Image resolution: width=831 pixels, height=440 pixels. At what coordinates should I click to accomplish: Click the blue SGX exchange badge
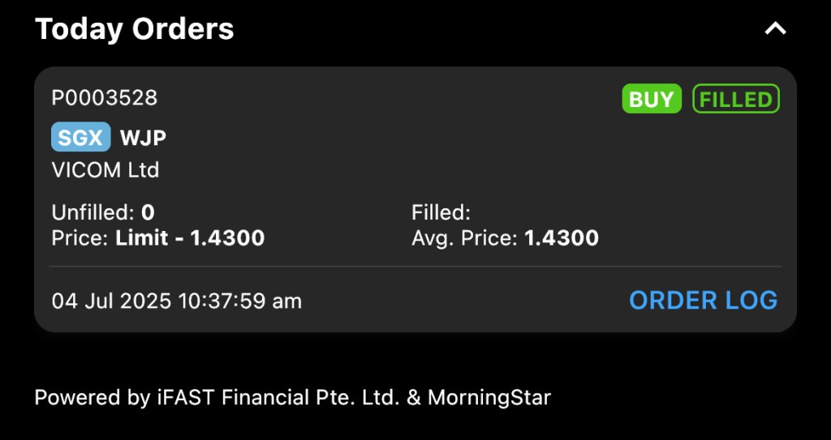tap(81, 138)
